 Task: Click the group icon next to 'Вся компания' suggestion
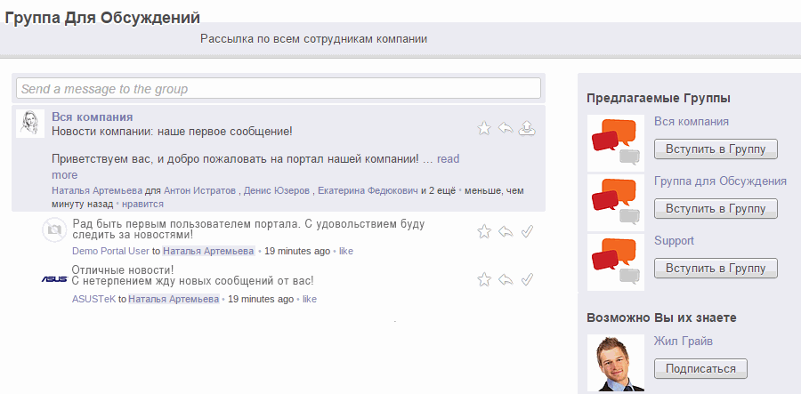tap(616, 143)
